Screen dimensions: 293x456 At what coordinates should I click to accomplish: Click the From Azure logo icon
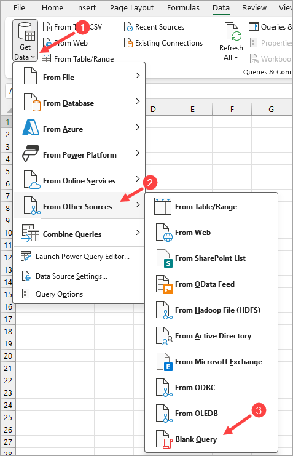click(31, 127)
